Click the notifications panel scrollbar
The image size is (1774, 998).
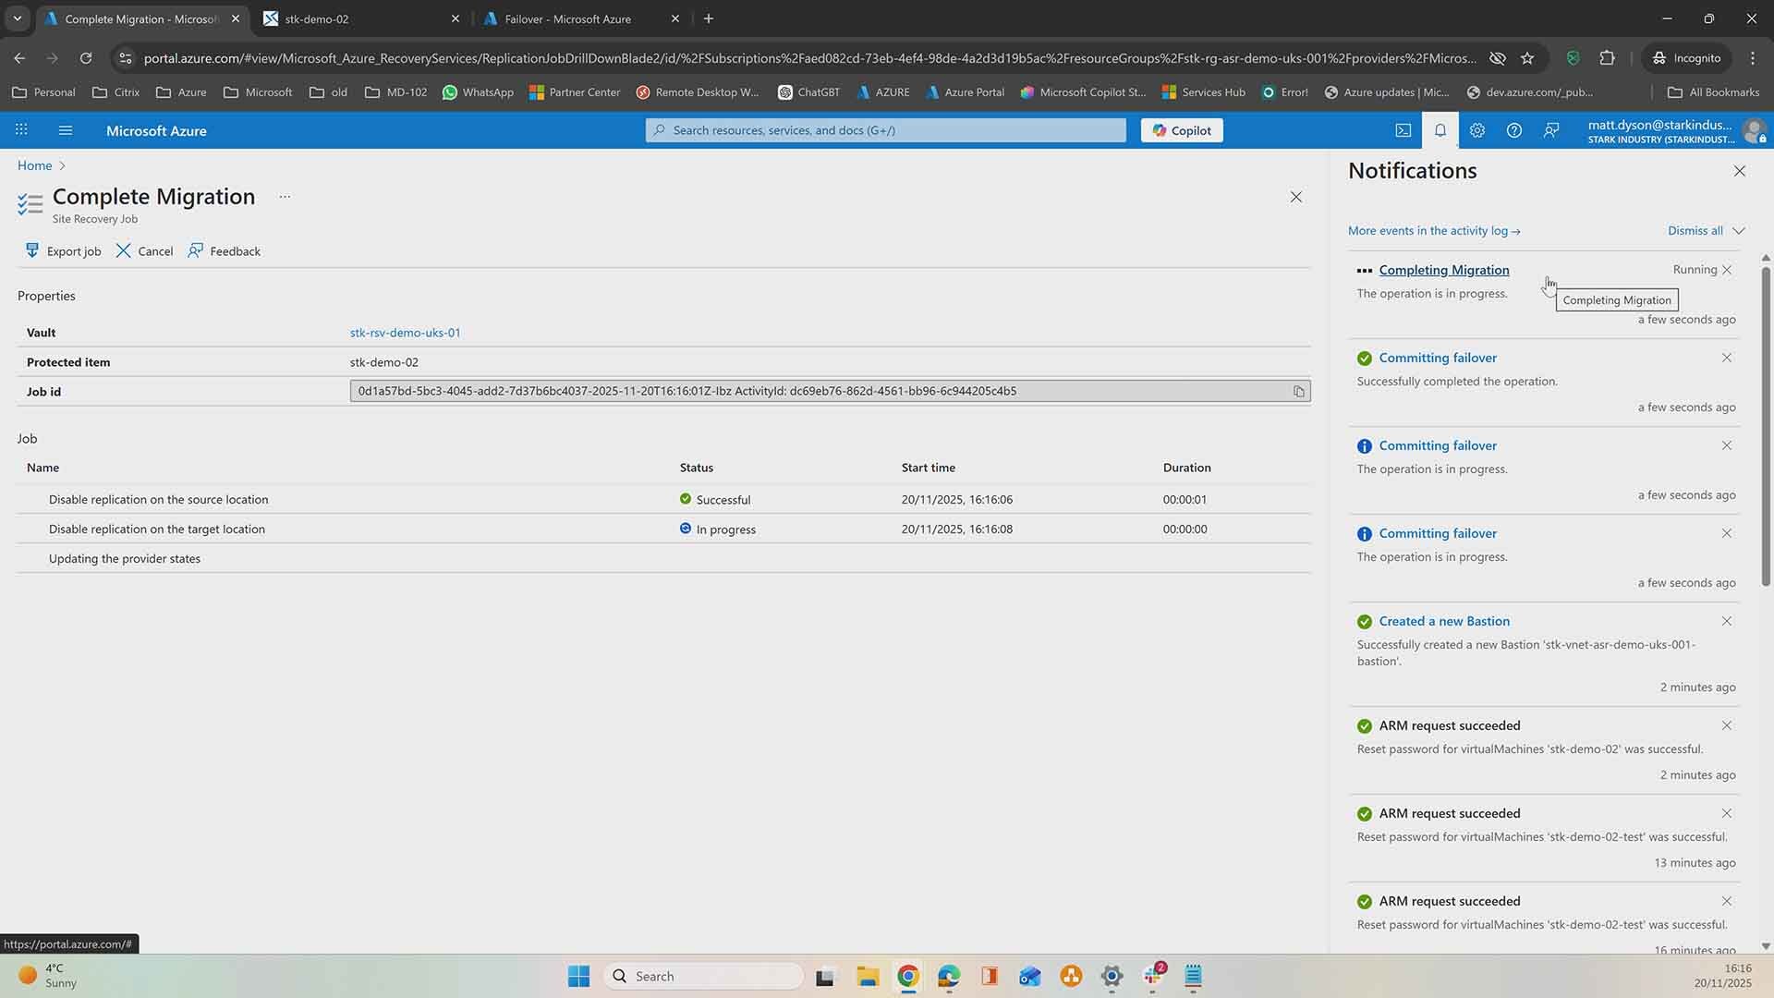(x=1765, y=425)
